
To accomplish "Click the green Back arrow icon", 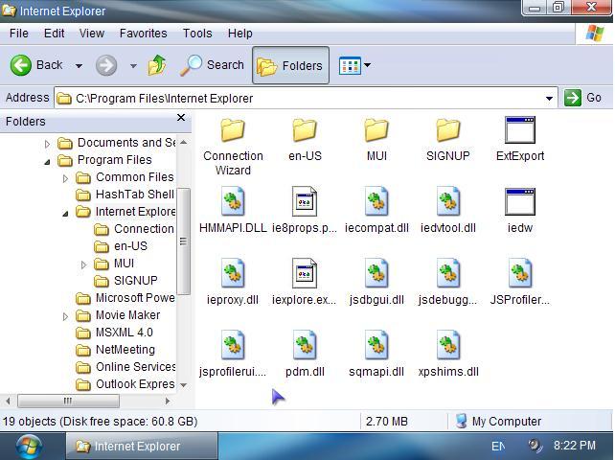I will [20, 65].
